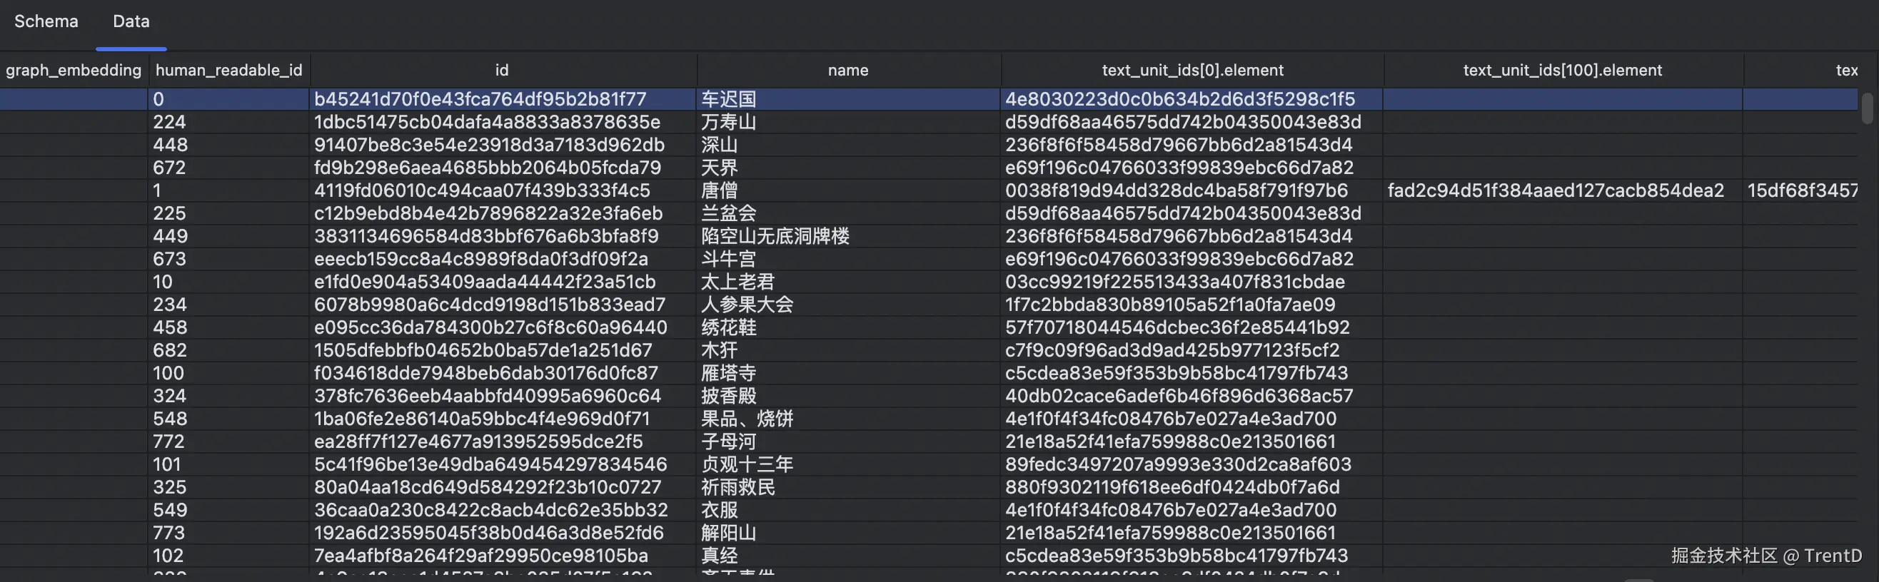Click text unit cell 89fedc3497207a9993e330d2ca8af603
This screenshot has width=1879, height=582.
(1193, 464)
